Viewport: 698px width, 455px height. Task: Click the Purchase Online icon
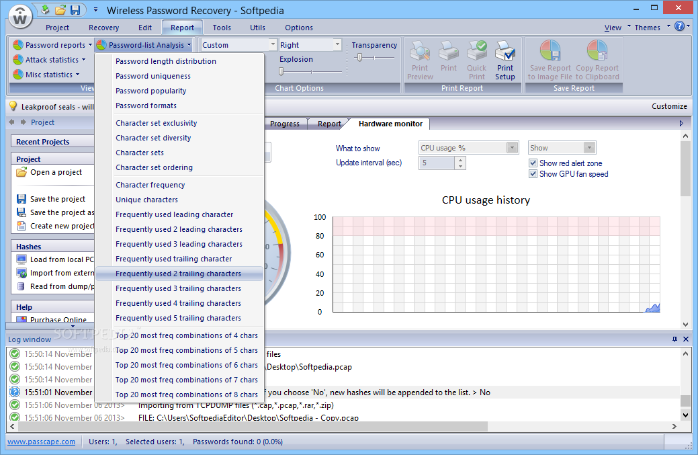21,319
